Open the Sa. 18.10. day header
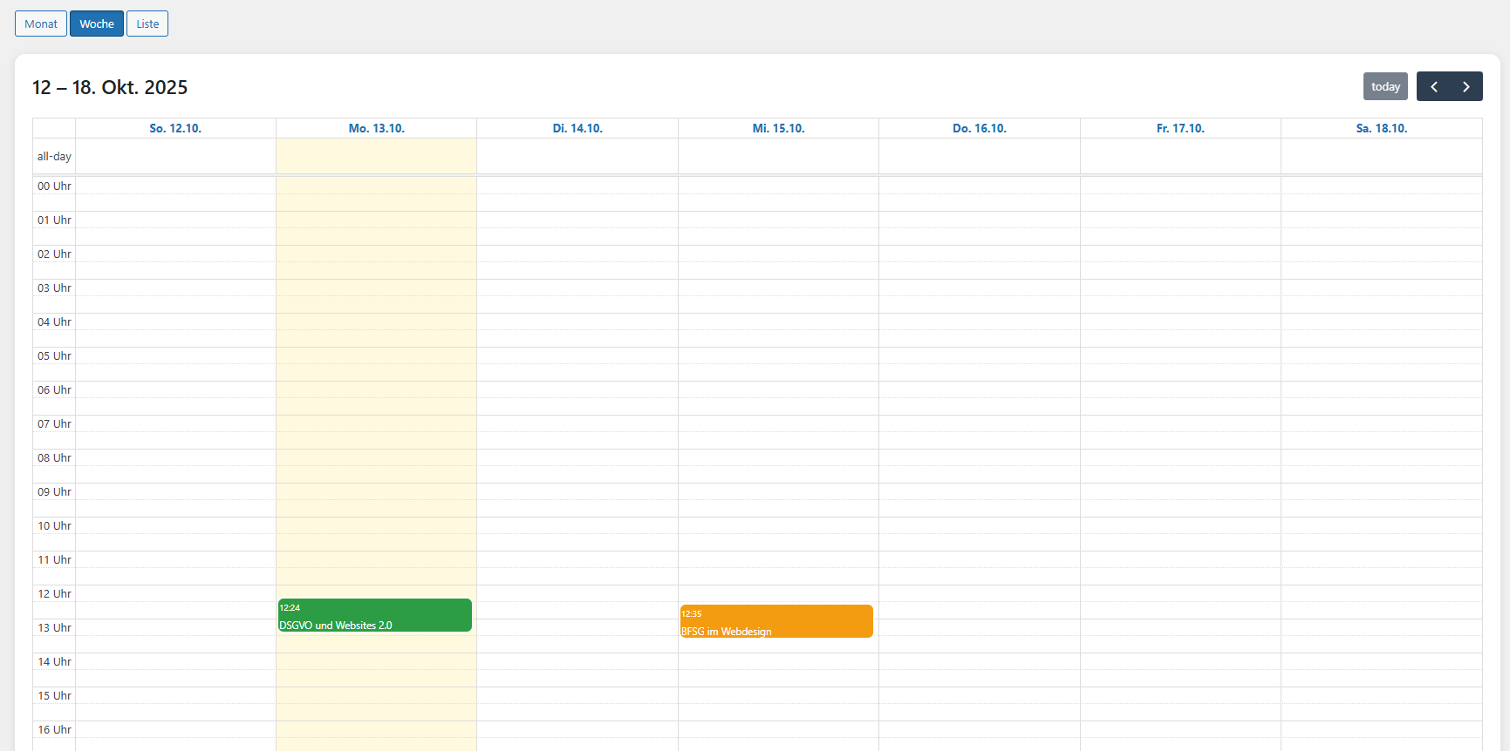Image resolution: width=1510 pixels, height=751 pixels. tap(1381, 128)
